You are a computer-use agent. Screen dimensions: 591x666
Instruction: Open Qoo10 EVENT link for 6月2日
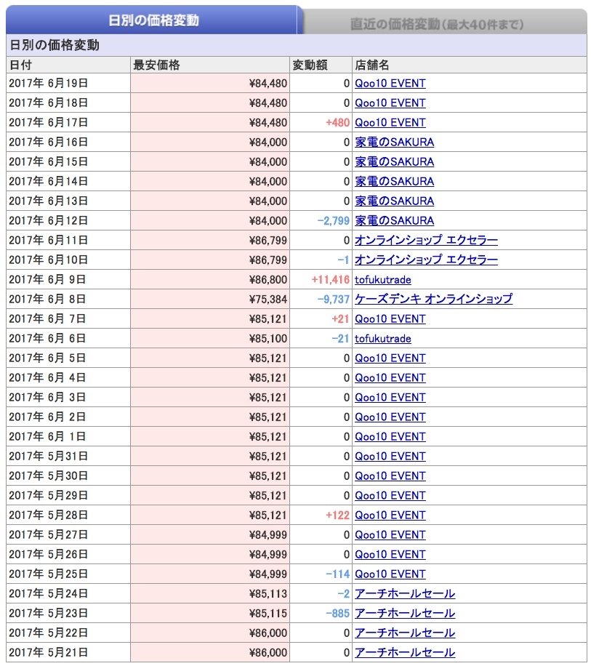[390, 417]
